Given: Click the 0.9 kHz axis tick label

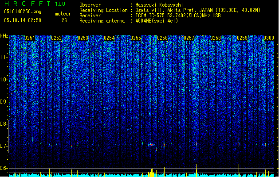Looking at the screenshot, I should (x=4, y=102).
